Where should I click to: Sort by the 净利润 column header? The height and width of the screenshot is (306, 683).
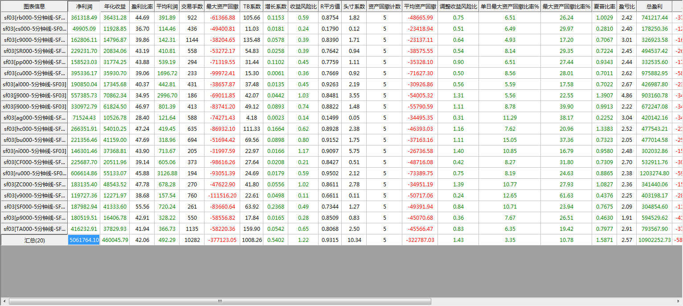click(84, 7)
